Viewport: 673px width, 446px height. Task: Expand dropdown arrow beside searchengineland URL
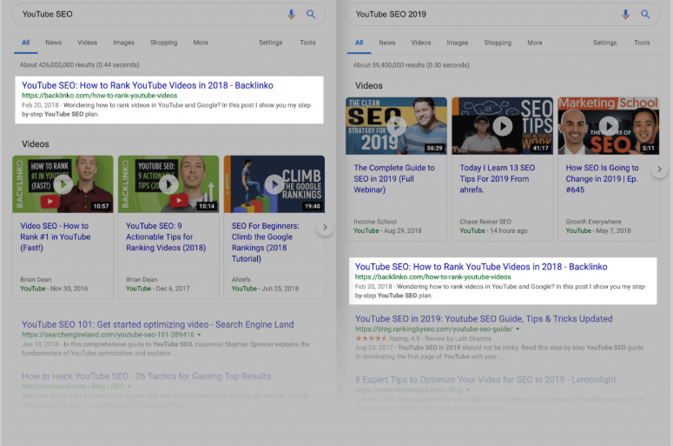tap(199, 335)
